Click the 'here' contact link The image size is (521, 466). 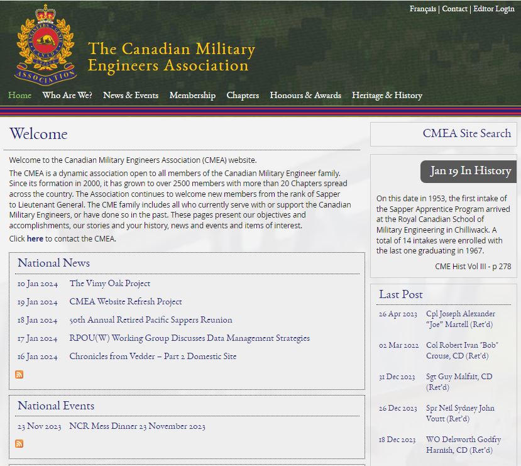(35, 239)
